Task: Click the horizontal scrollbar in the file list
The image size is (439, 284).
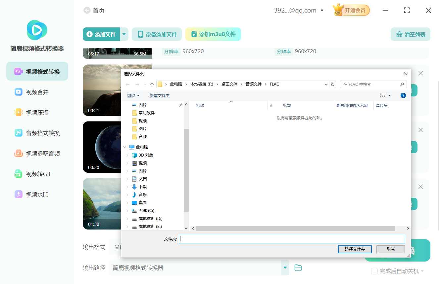Action: tap(295, 228)
